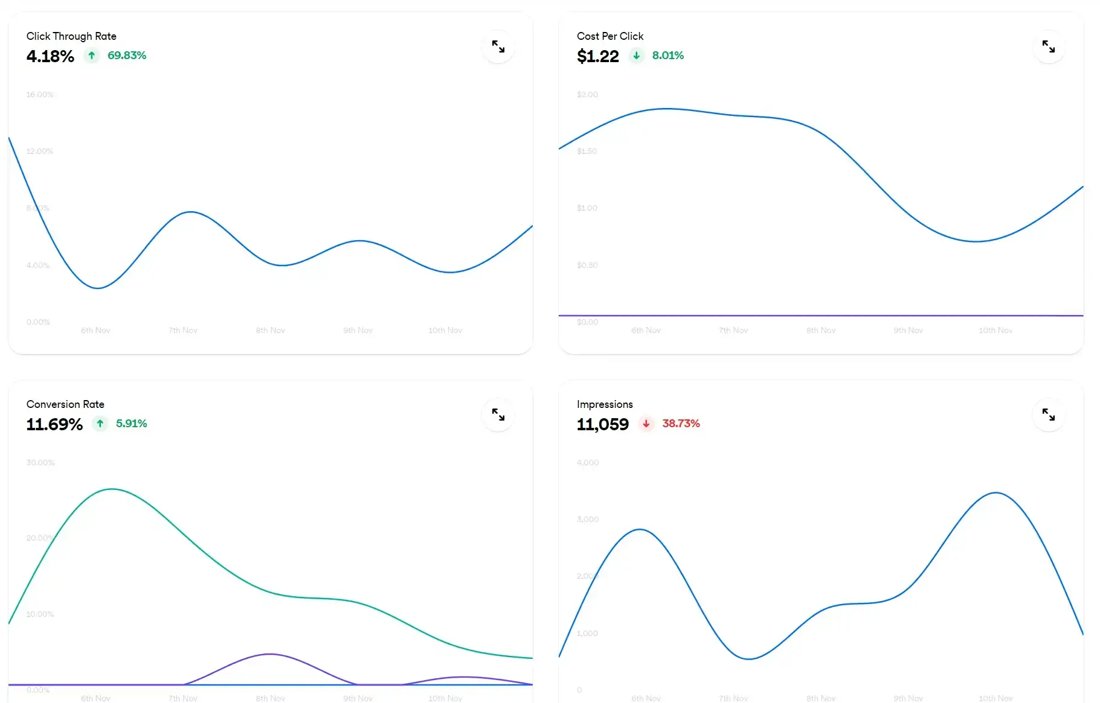Click the 38.73% decrease percentage
The image size is (1100, 703).
point(681,424)
